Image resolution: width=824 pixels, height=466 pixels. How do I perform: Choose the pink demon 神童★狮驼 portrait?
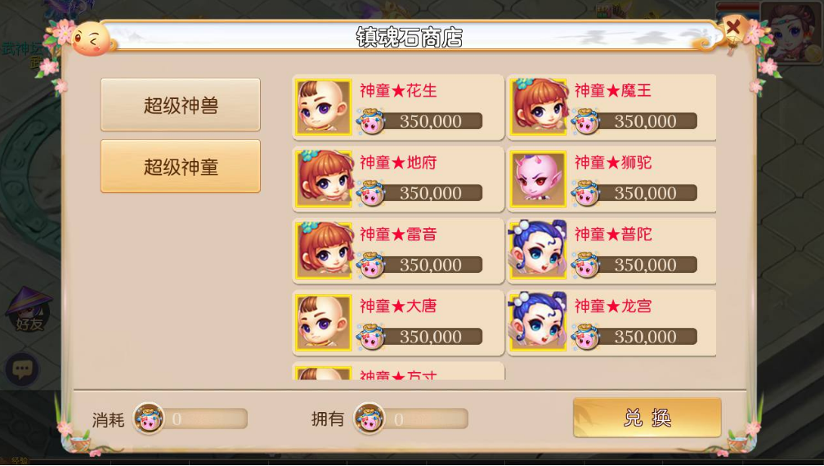click(x=538, y=179)
